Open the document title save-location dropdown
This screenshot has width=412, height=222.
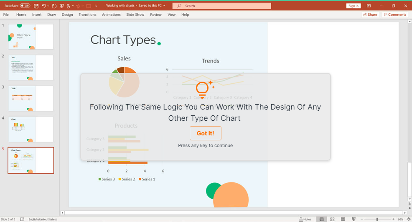[x=164, y=5]
